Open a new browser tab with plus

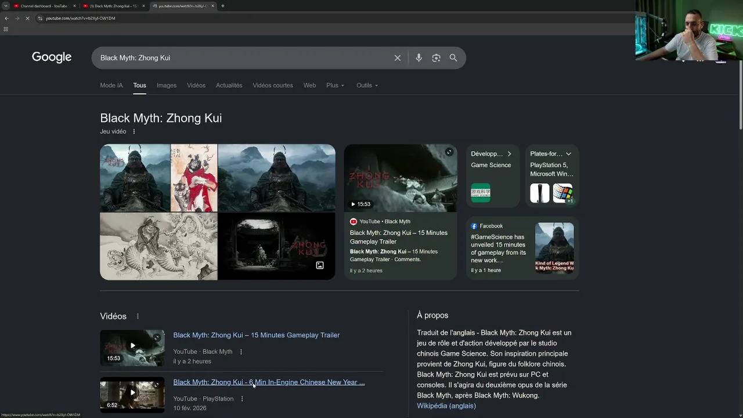coord(223,6)
